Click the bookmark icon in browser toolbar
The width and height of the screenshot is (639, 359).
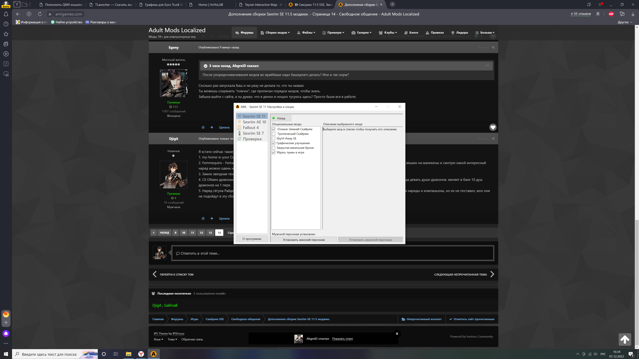pyautogui.click(x=598, y=14)
